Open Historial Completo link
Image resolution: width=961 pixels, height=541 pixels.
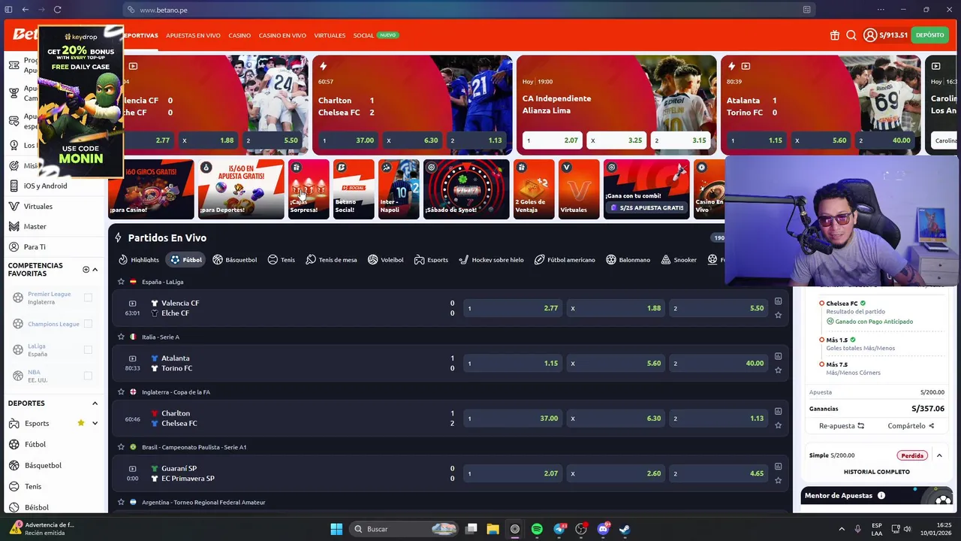tap(876, 472)
